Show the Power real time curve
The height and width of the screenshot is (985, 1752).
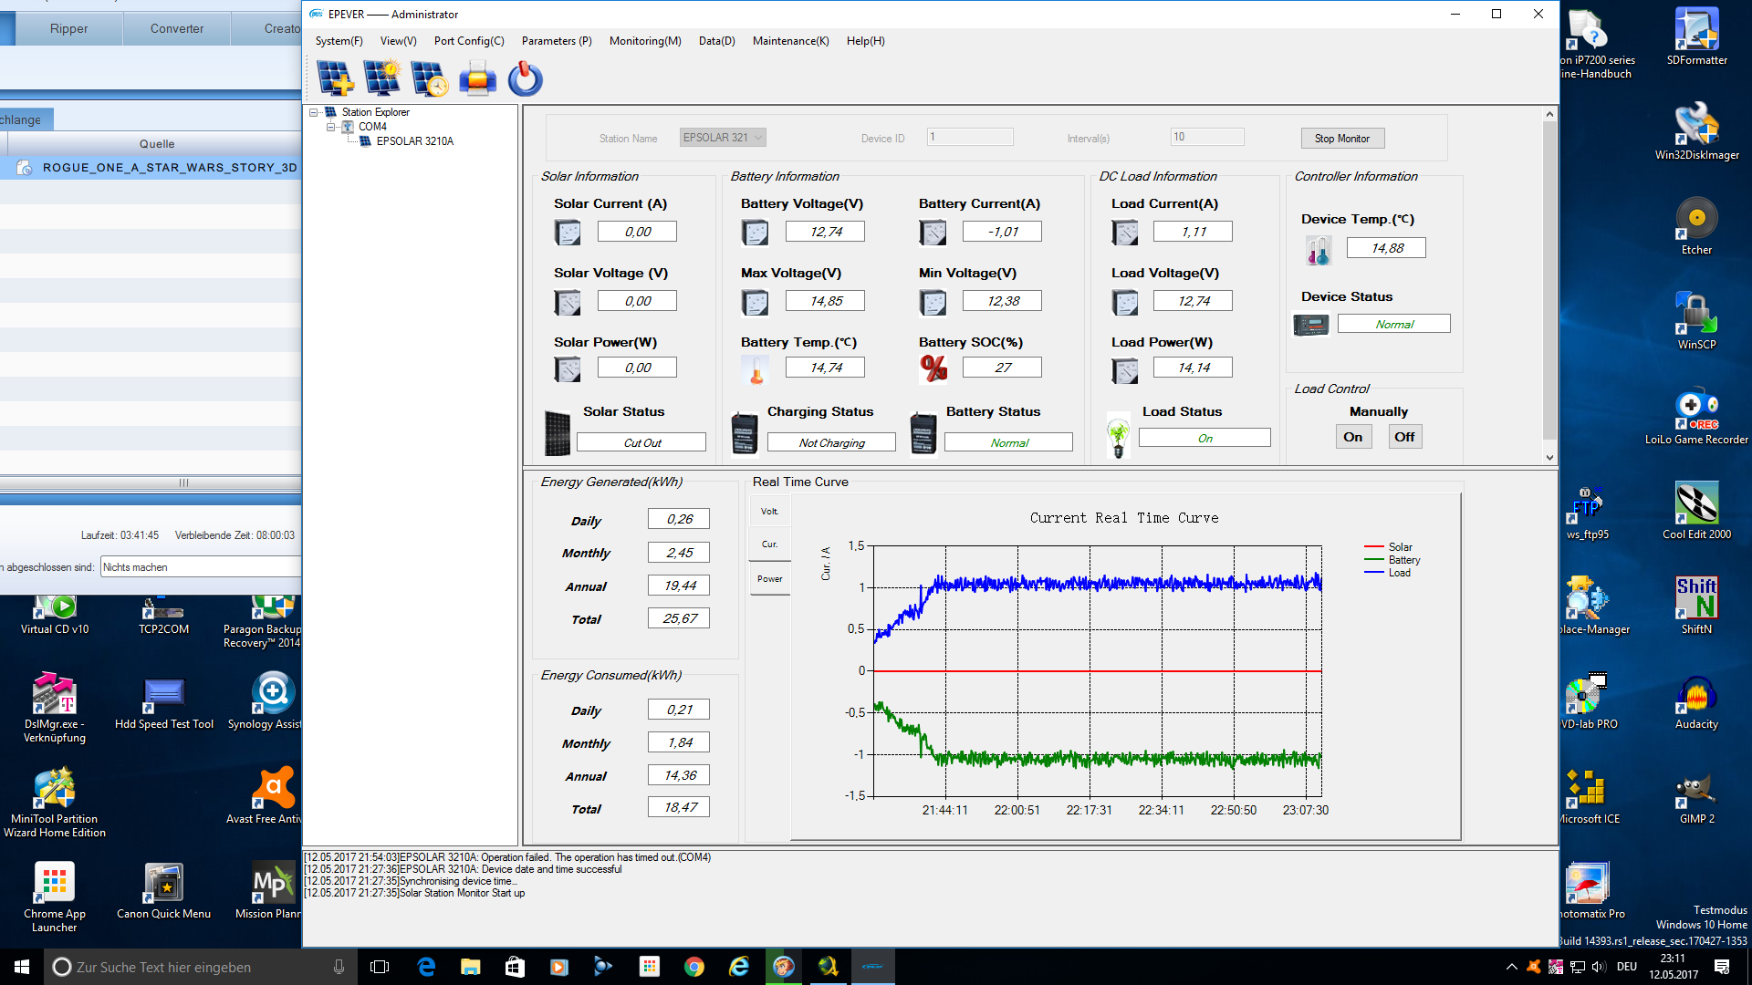pyautogui.click(x=769, y=579)
